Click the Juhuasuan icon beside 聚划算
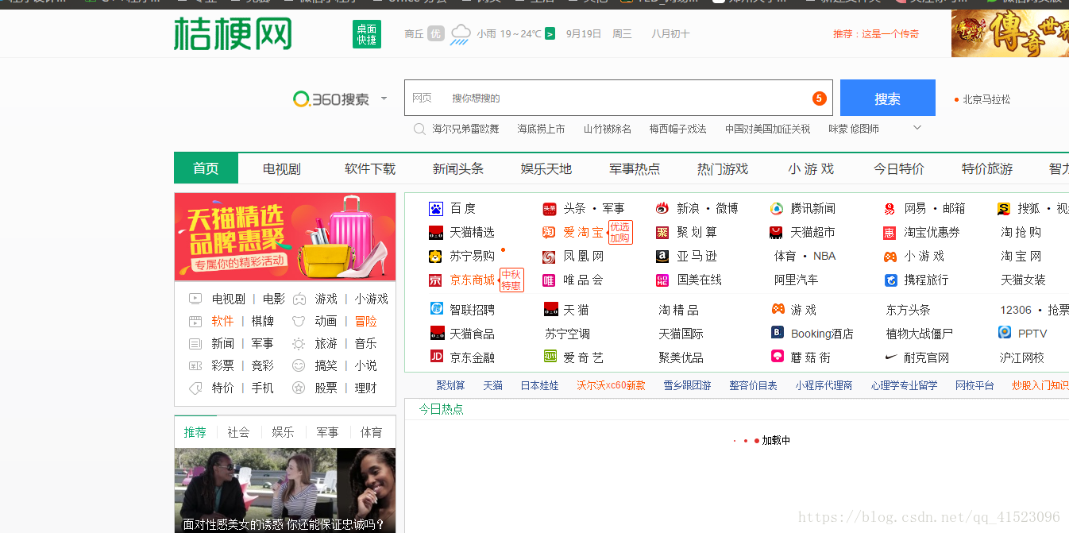The image size is (1069, 533). tap(662, 233)
